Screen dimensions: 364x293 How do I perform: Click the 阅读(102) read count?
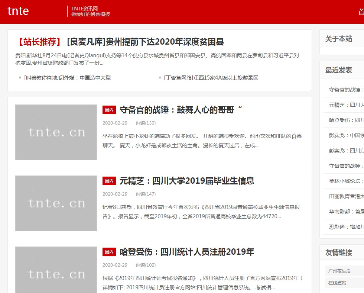pos(146,265)
